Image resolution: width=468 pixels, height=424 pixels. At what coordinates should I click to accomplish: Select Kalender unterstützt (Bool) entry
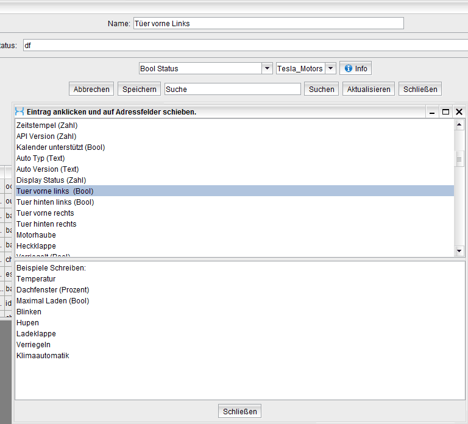point(235,147)
